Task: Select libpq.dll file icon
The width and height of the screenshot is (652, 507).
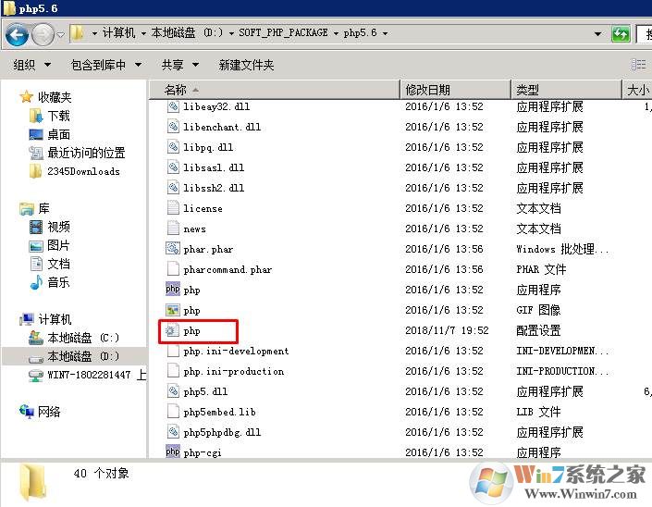Action: (x=173, y=147)
